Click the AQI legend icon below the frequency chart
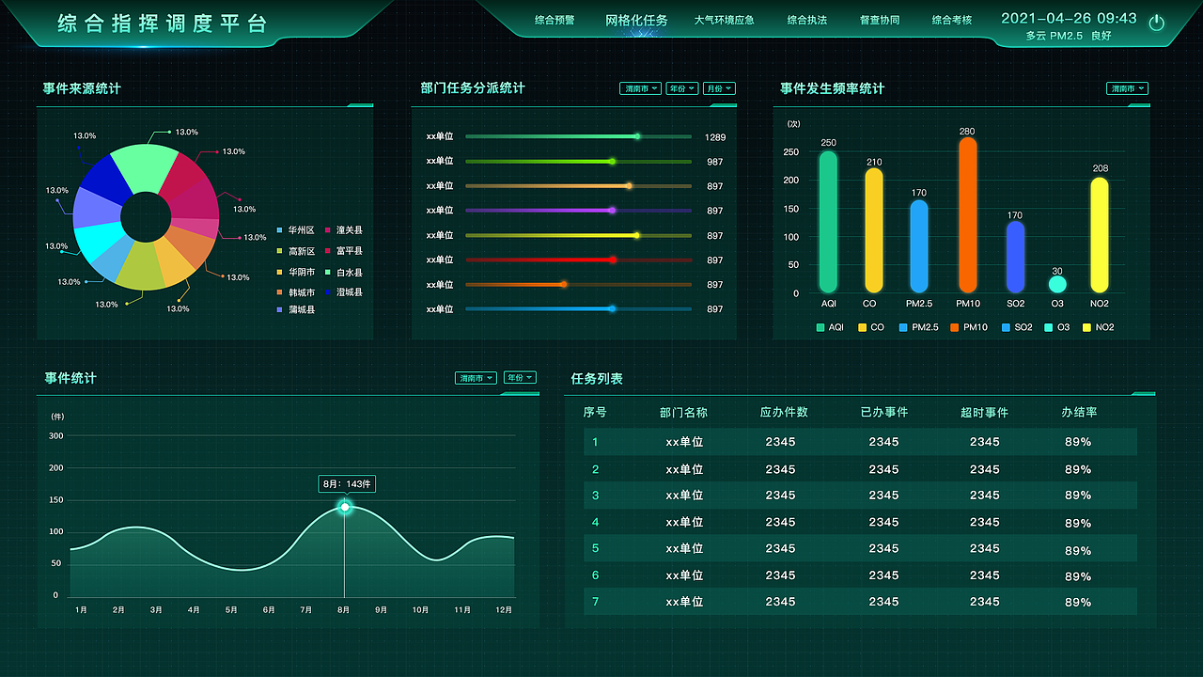Image resolution: width=1203 pixels, height=677 pixels. coord(820,326)
